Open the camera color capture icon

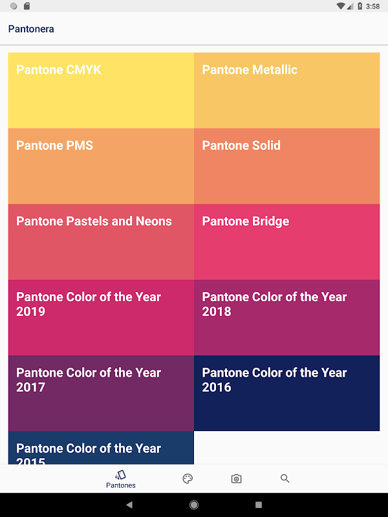pos(236,478)
